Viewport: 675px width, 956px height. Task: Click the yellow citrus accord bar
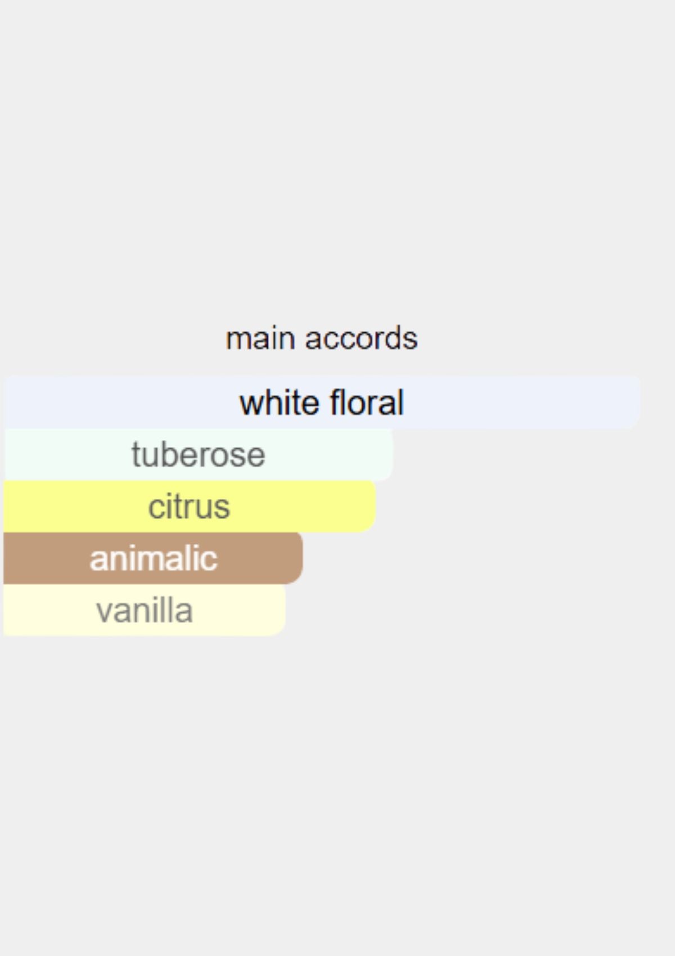[x=190, y=506]
